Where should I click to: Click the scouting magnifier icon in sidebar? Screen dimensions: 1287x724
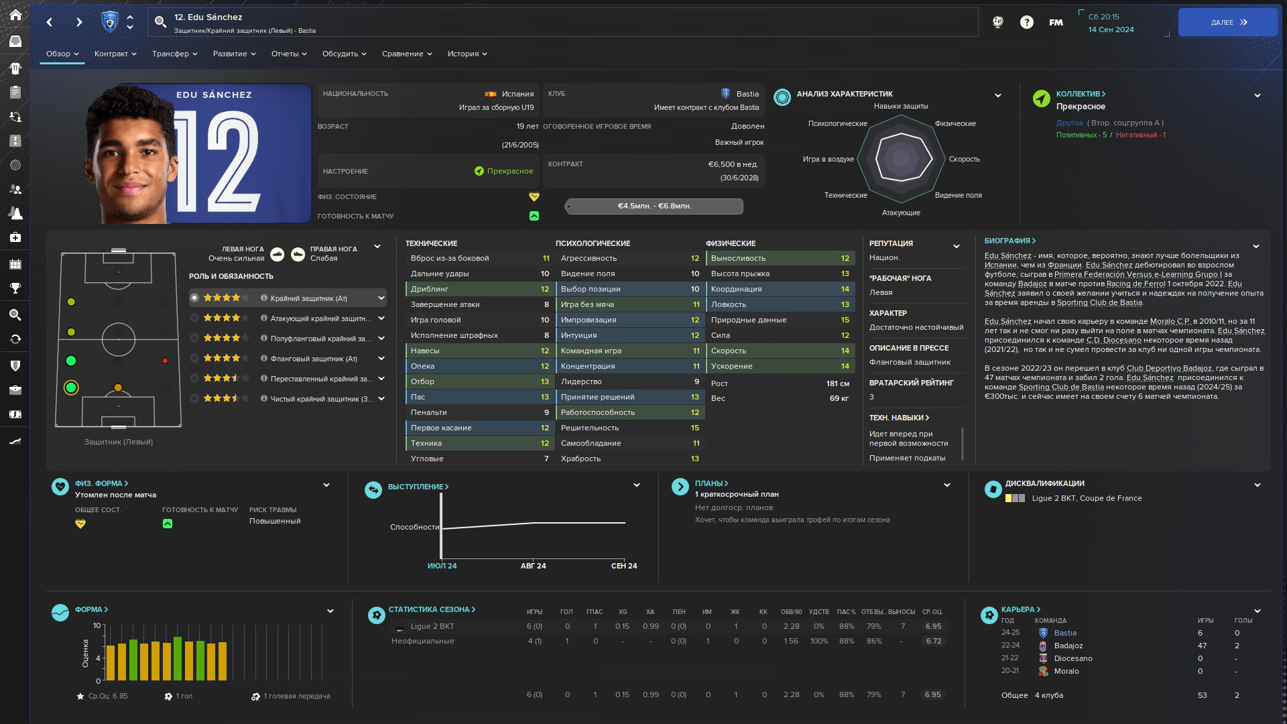pyautogui.click(x=15, y=314)
